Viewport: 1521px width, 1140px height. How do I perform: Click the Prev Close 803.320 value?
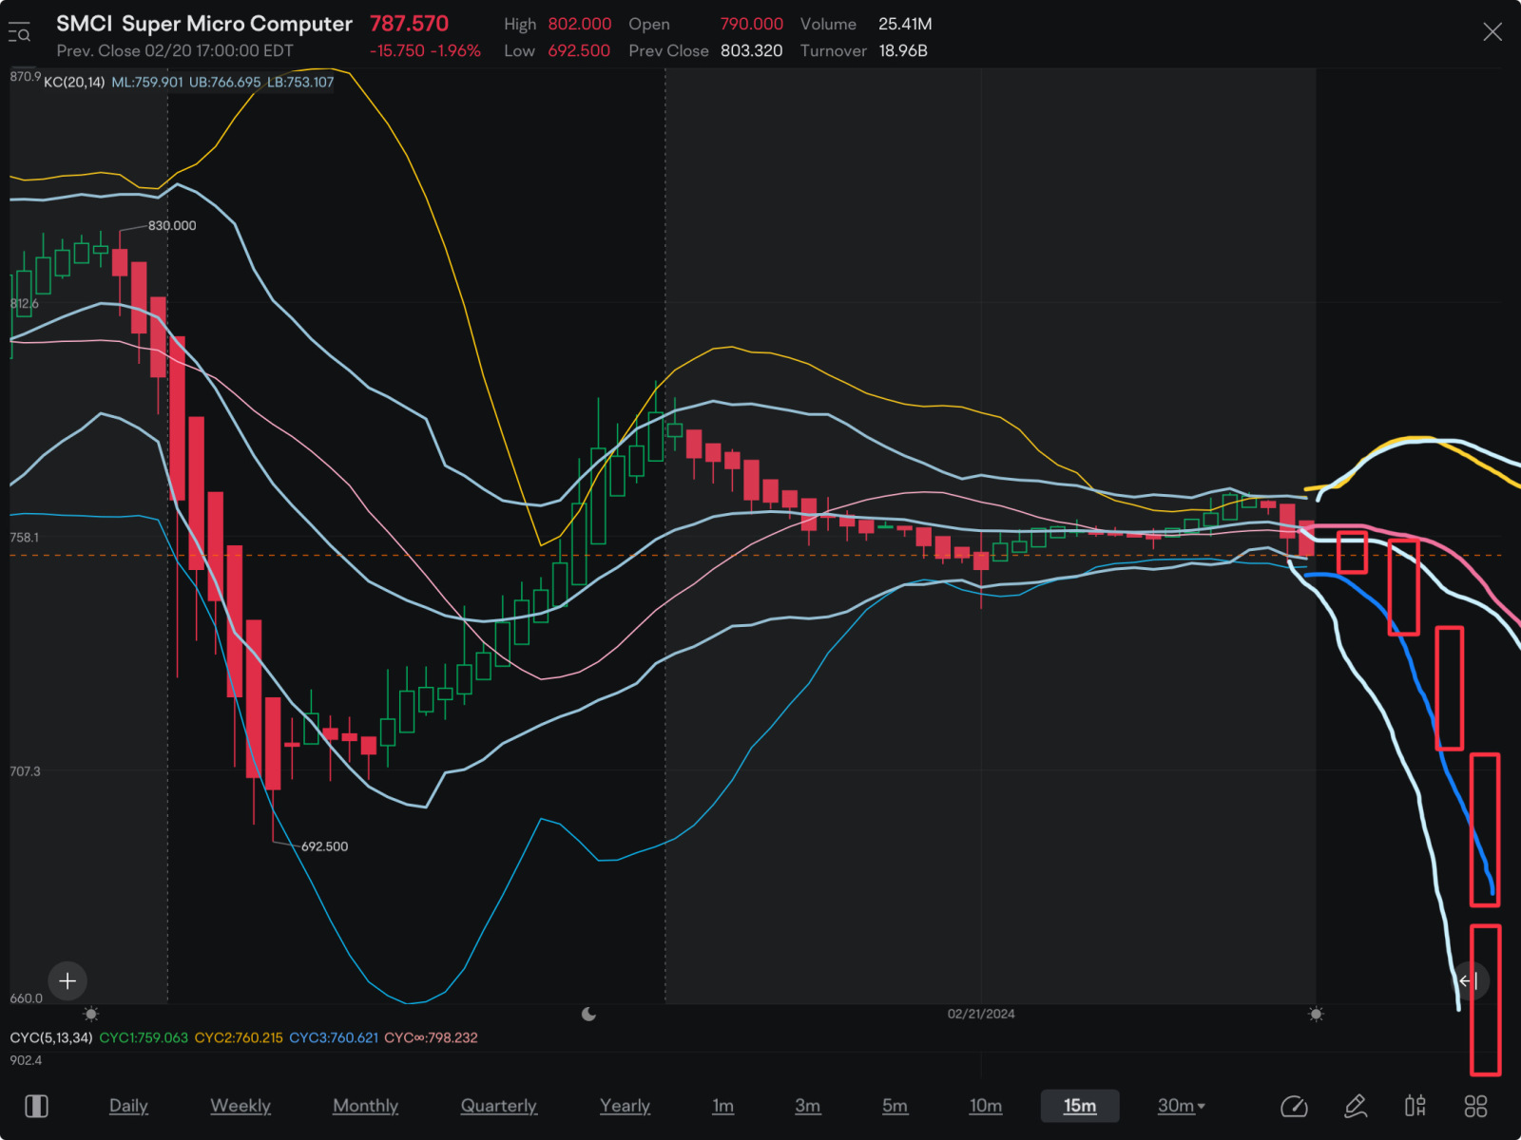tap(751, 50)
